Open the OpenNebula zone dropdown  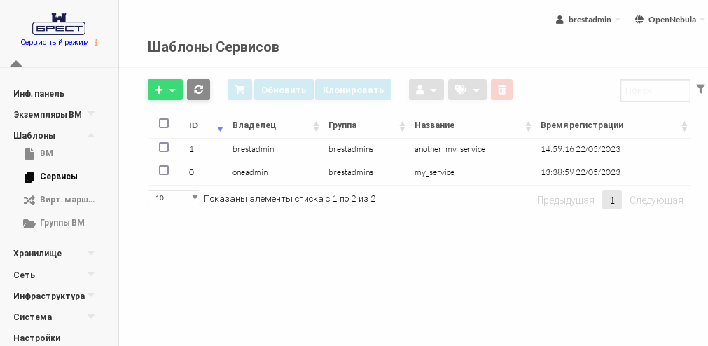(670, 20)
